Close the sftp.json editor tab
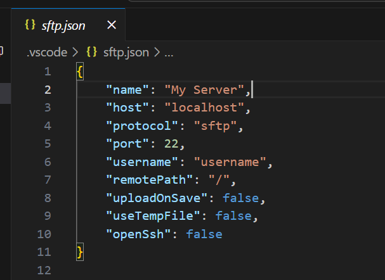 (x=112, y=25)
